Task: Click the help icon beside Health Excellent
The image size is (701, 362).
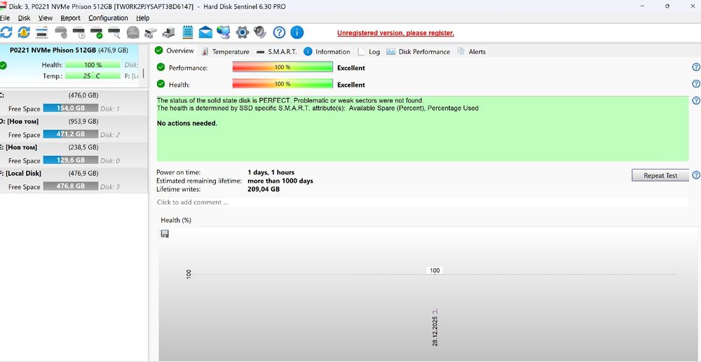Action: coord(696,83)
